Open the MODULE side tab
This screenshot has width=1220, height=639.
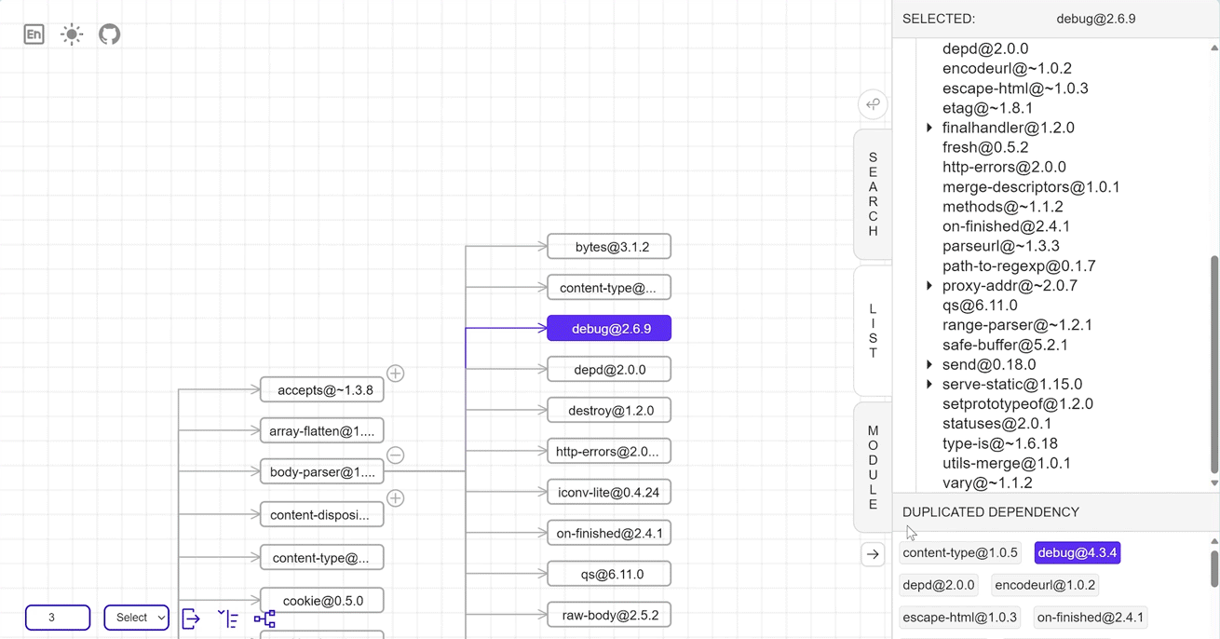[873, 467]
